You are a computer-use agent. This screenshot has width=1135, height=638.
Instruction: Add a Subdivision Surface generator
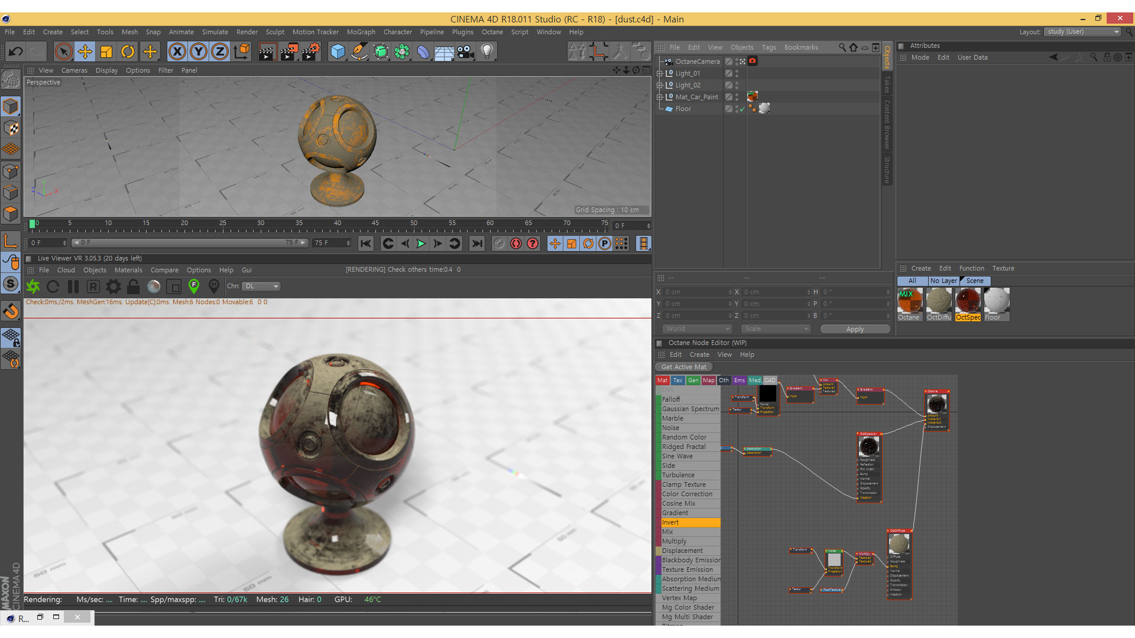tap(381, 52)
